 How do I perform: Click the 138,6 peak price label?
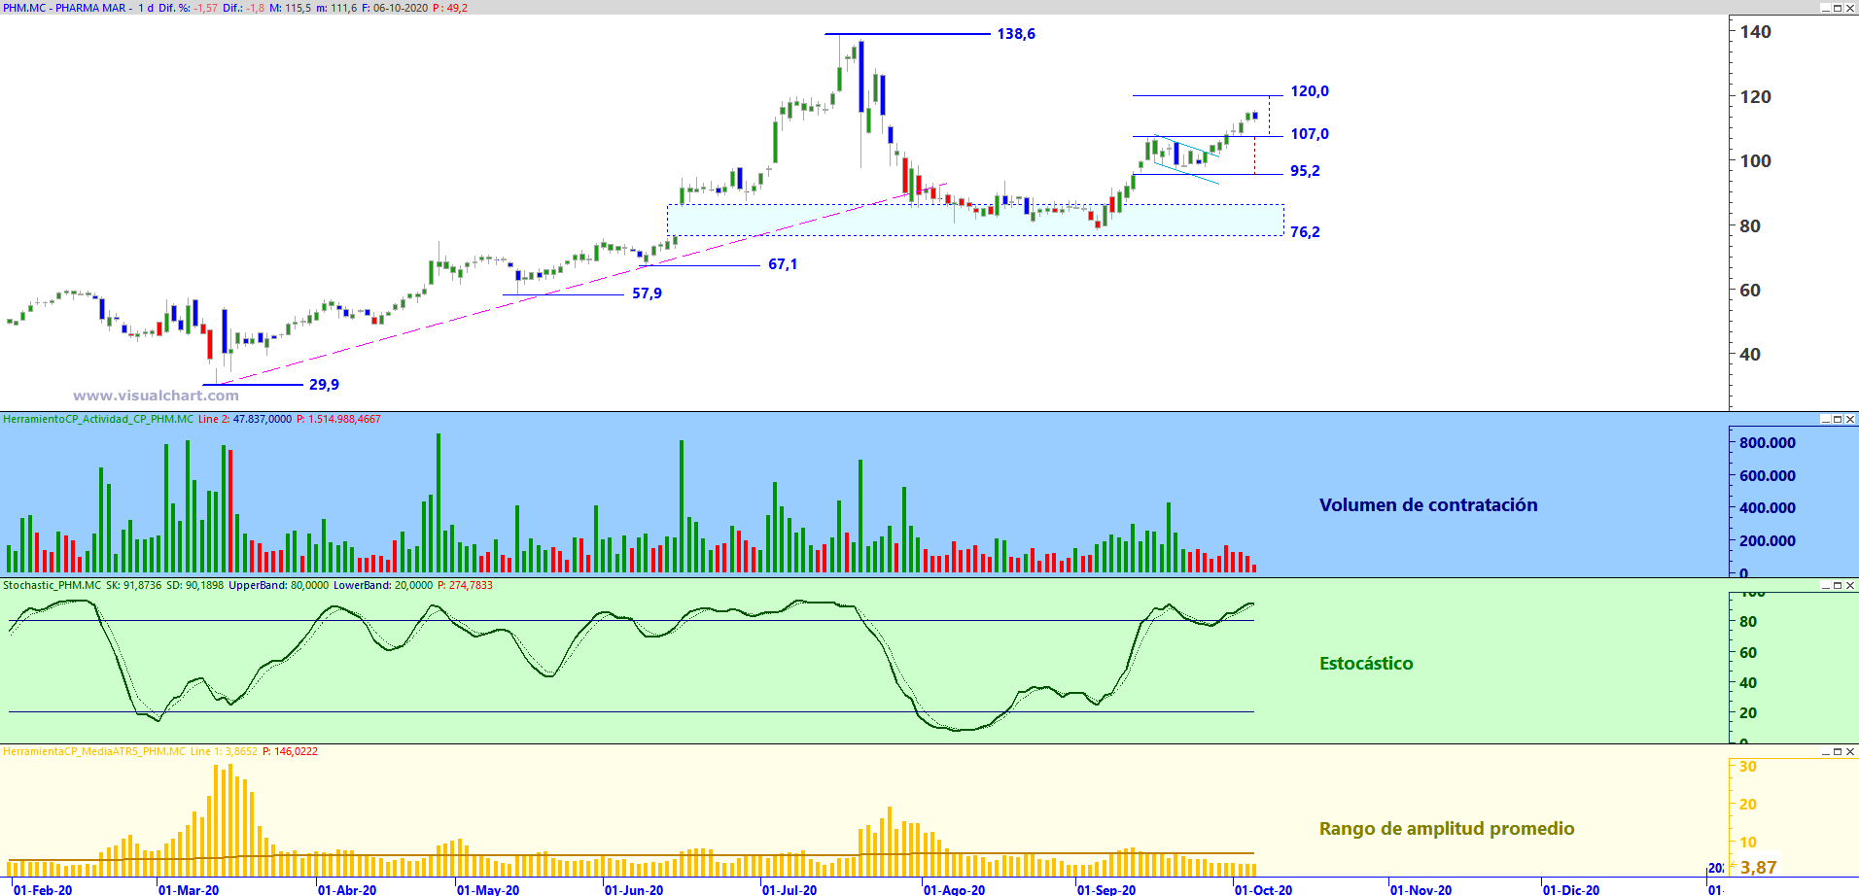point(1016,34)
